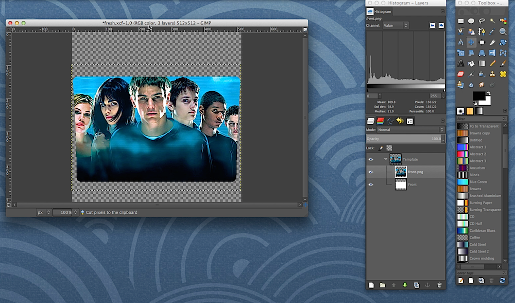The height and width of the screenshot is (303, 515).
Task: Select the Clone stamp tool
Action: point(492,74)
